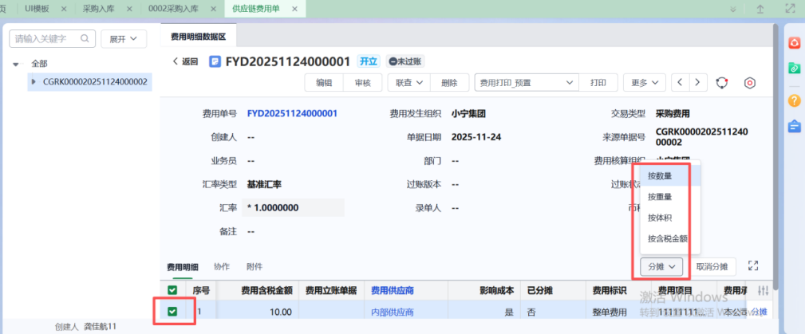Screen dimensions: 805x334
Task: Go to the next document arrow
Action: [699, 82]
